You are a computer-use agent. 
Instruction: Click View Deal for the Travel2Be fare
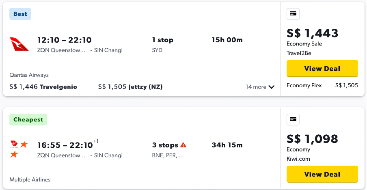pos(322,69)
